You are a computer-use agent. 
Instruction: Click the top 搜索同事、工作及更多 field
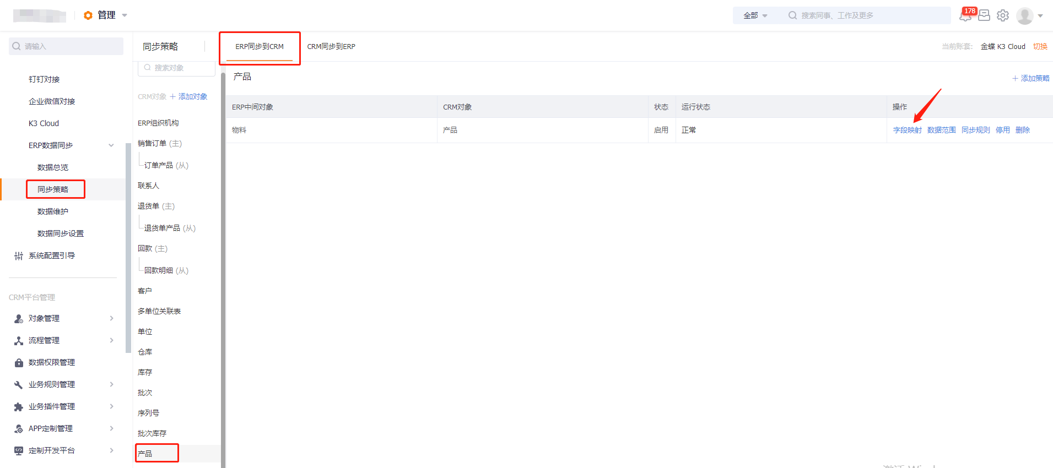click(867, 15)
